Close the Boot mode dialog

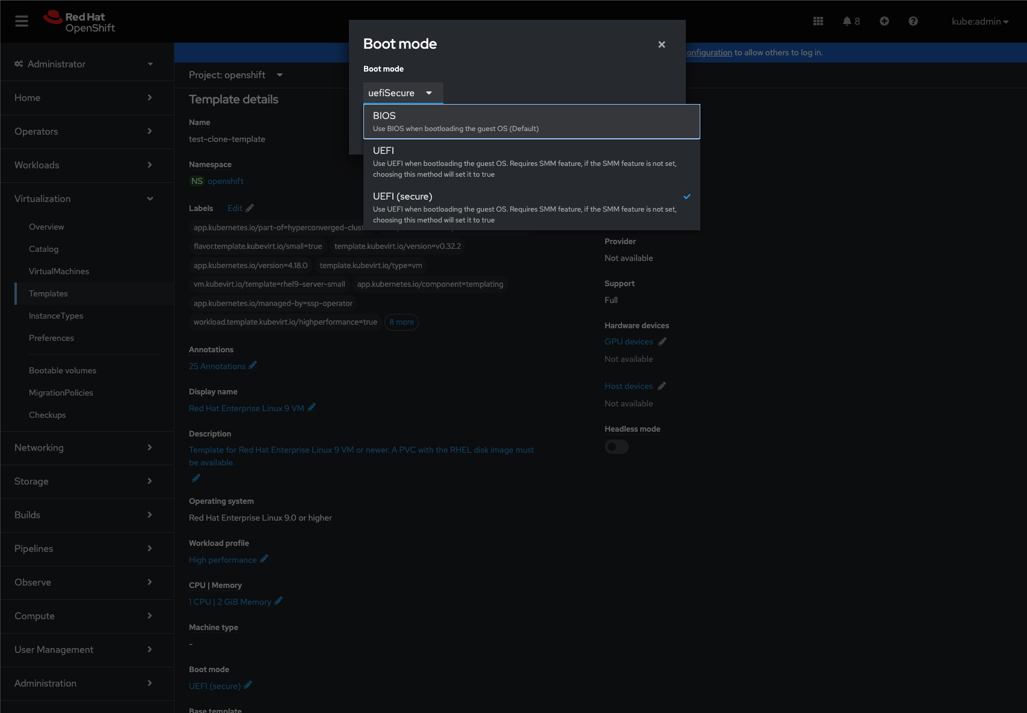pyautogui.click(x=662, y=44)
